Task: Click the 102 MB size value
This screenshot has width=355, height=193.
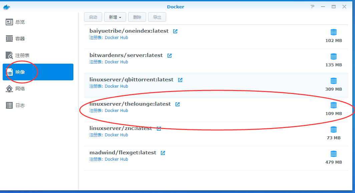Action: (x=334, y=41)
